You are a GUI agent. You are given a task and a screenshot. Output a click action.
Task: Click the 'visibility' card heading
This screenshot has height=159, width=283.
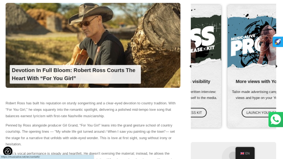click(x=201, y=81)
